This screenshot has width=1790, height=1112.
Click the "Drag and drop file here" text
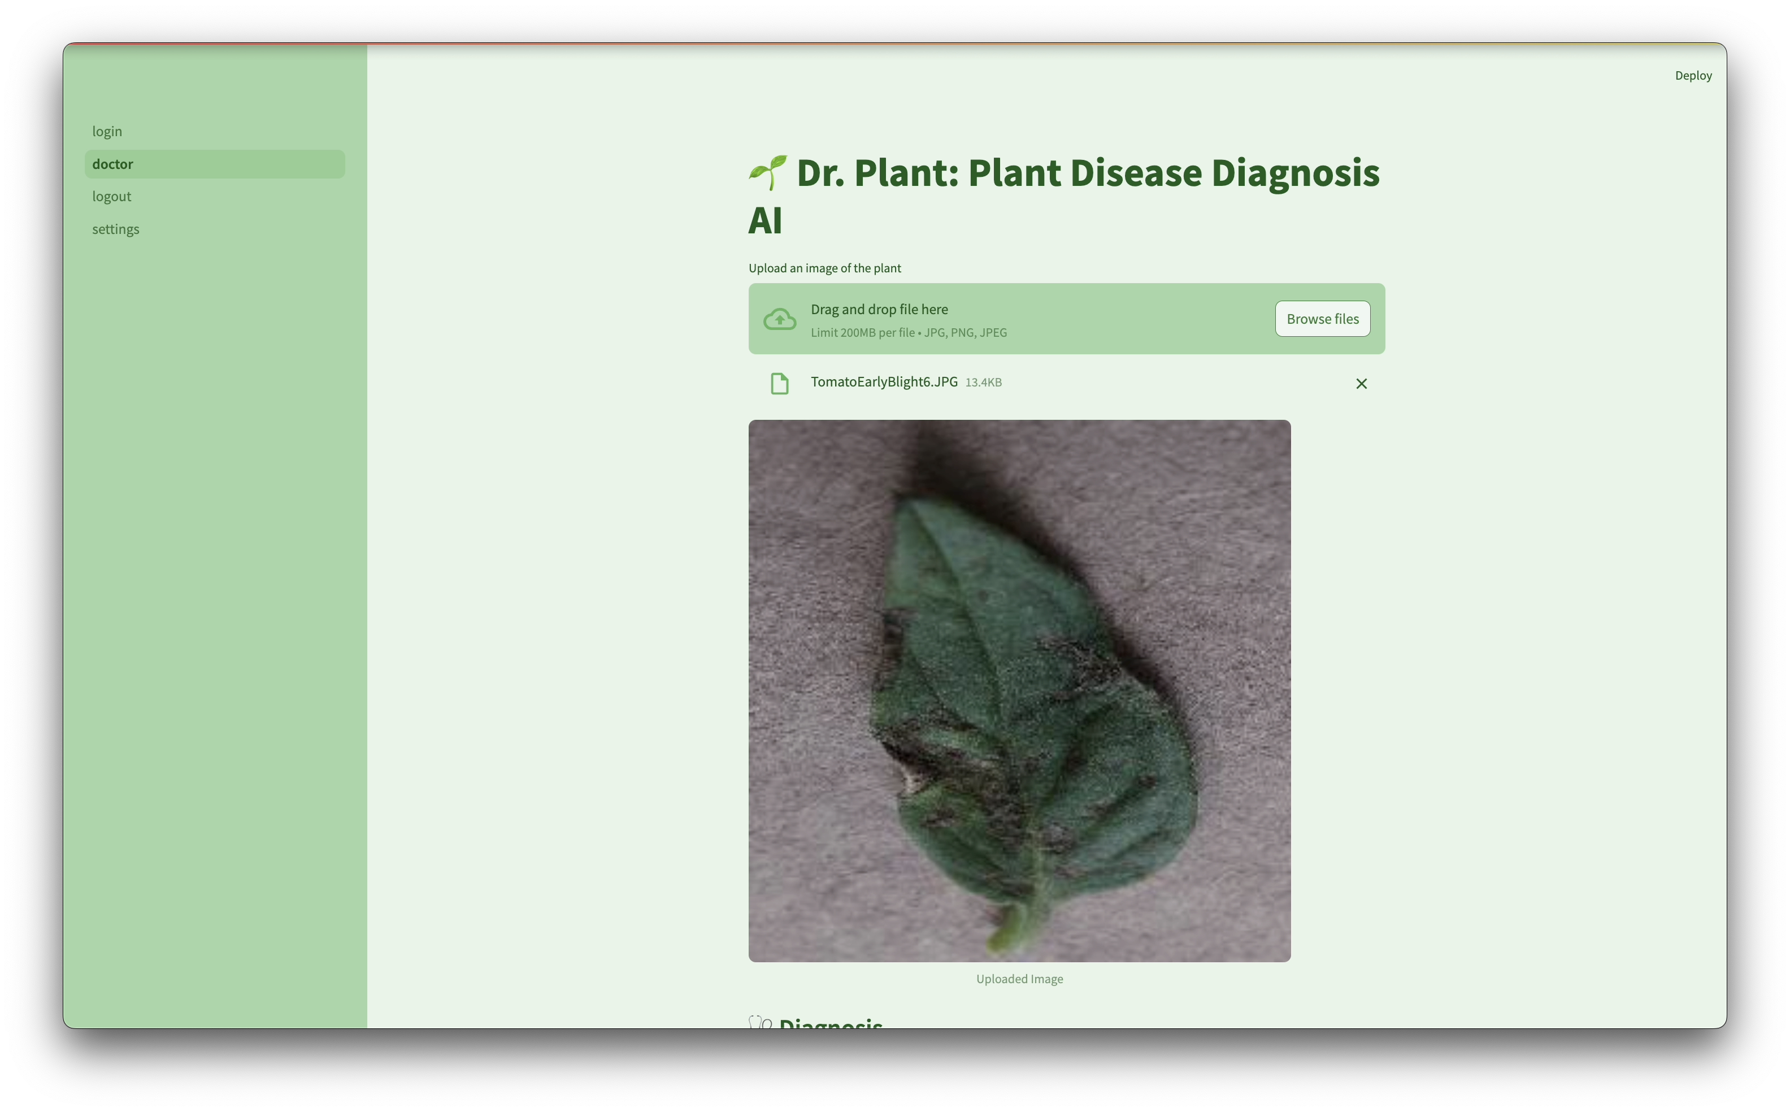(x=879, y=310)
